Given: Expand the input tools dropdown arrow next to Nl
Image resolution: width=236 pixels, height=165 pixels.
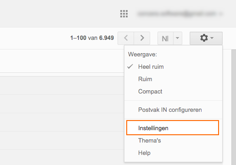Looking at the screenshot, I should pyautogui.click(x=178, y=38).
